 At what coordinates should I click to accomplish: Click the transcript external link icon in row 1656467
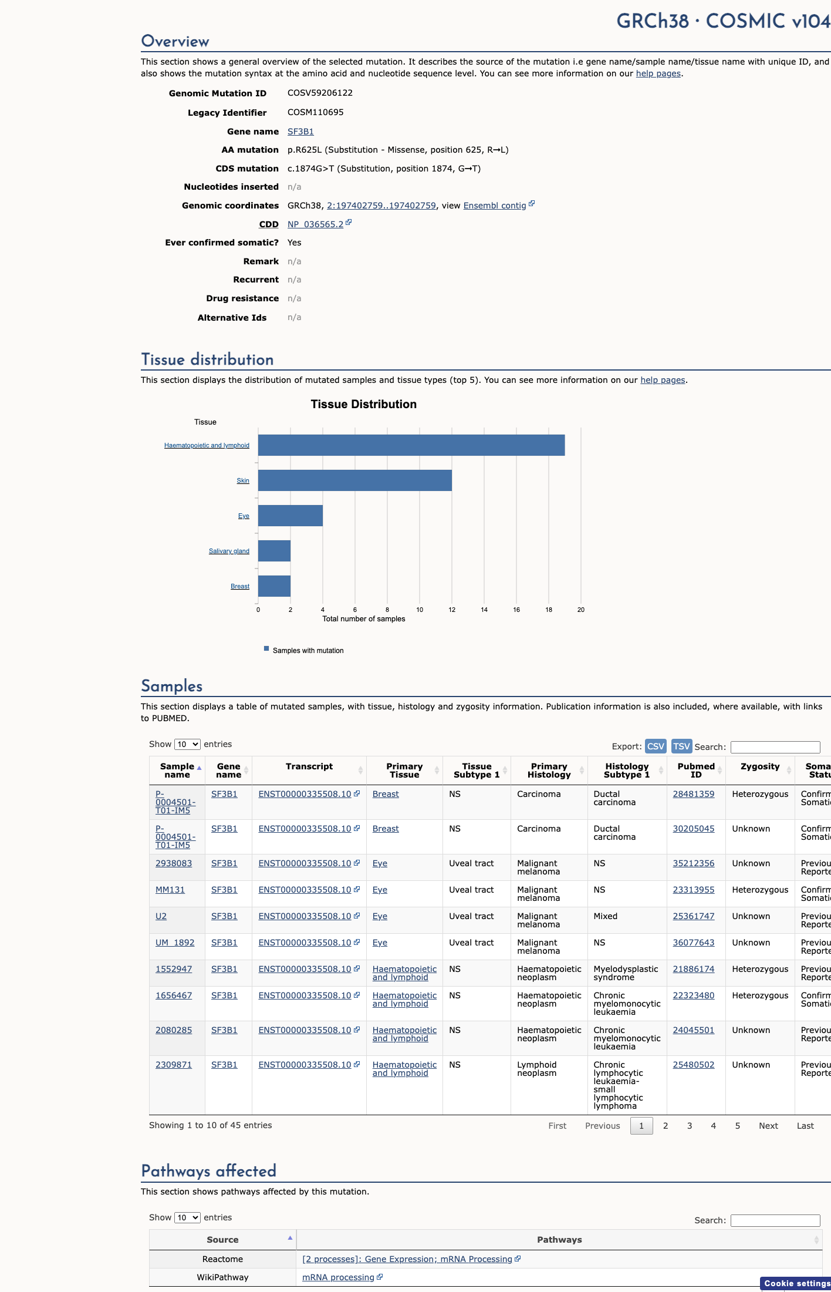(x=357, y=995)
